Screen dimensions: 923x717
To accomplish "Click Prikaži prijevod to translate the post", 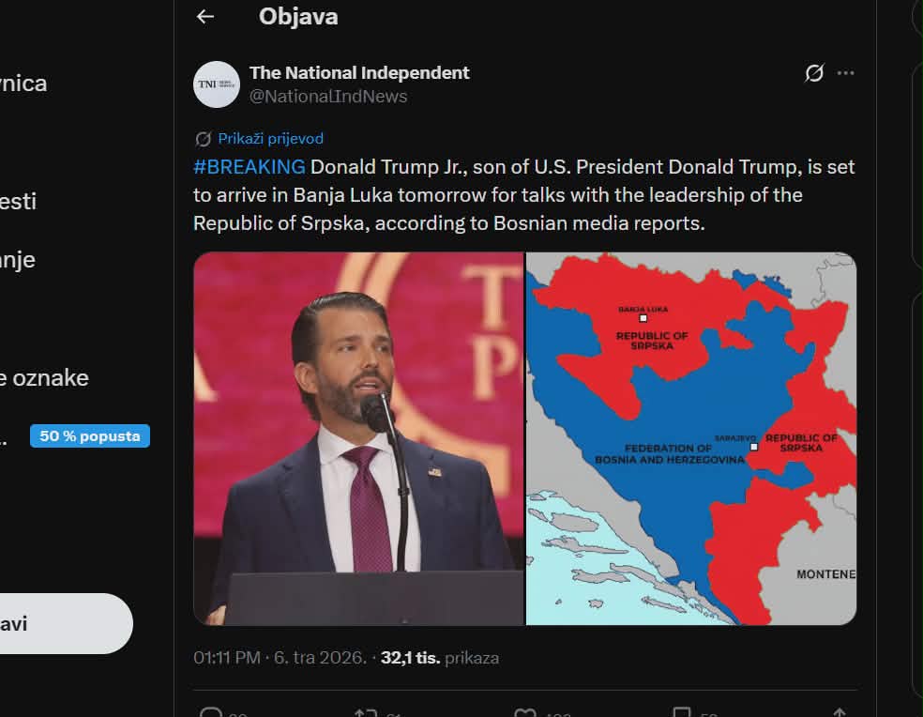I will (x=270, y=139).
